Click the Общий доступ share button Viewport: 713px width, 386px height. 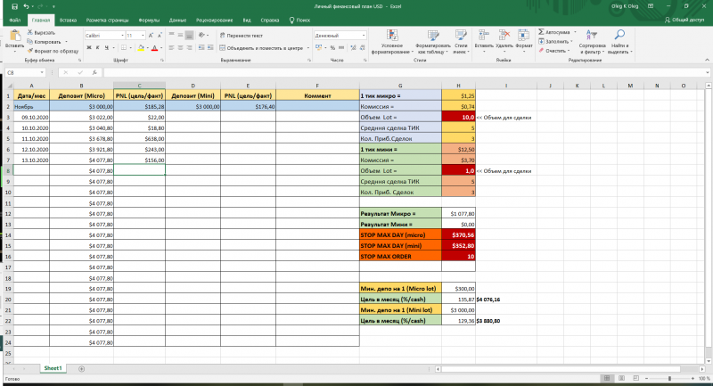click(684, 20)
